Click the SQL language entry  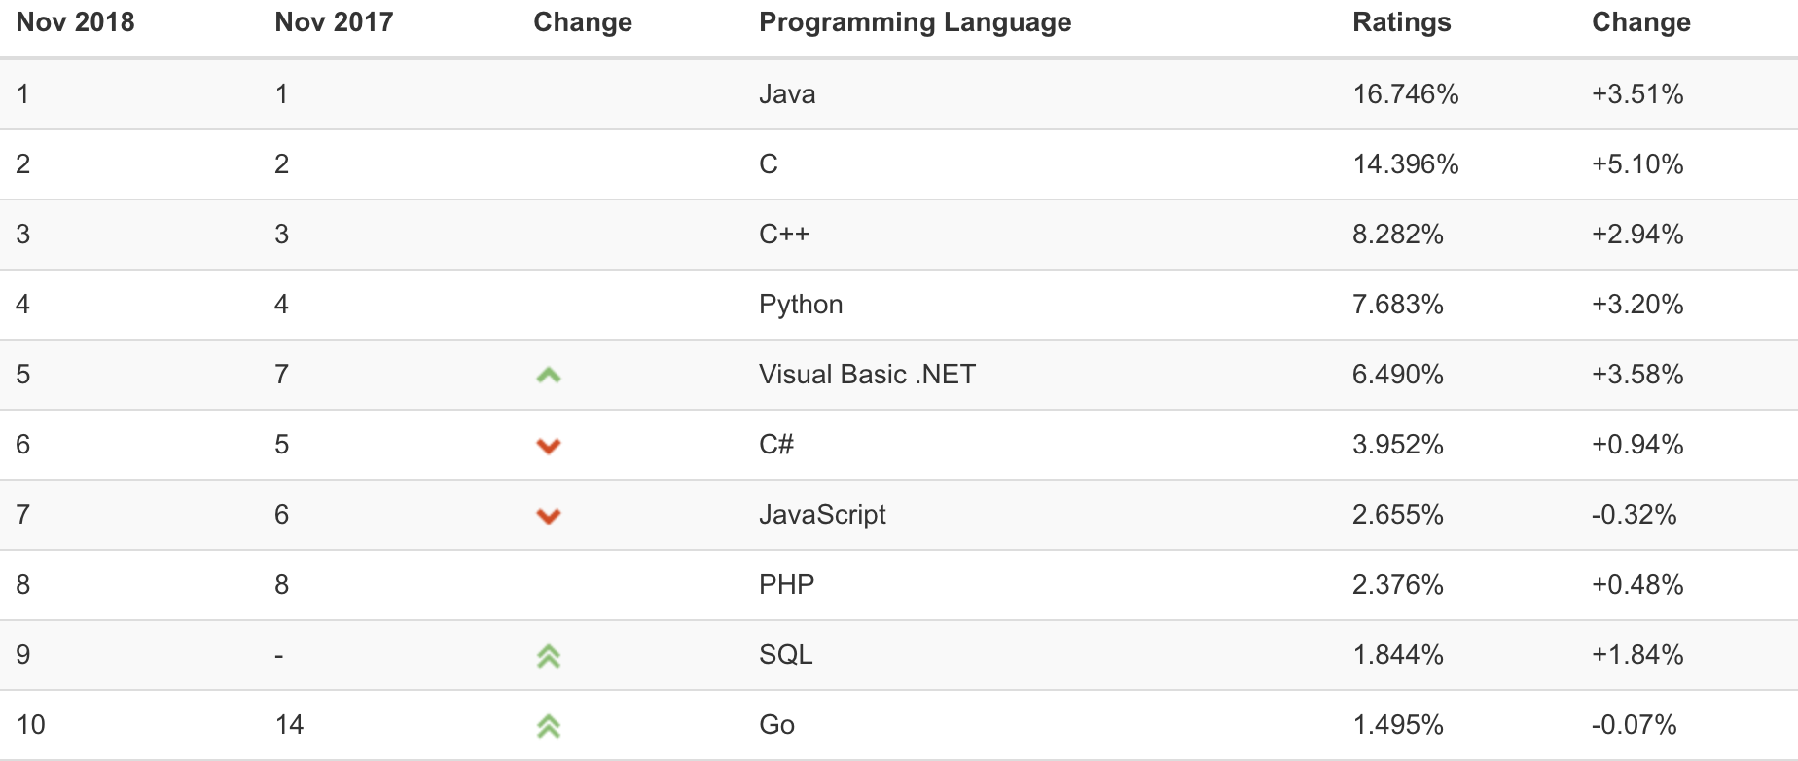(785, 655)
